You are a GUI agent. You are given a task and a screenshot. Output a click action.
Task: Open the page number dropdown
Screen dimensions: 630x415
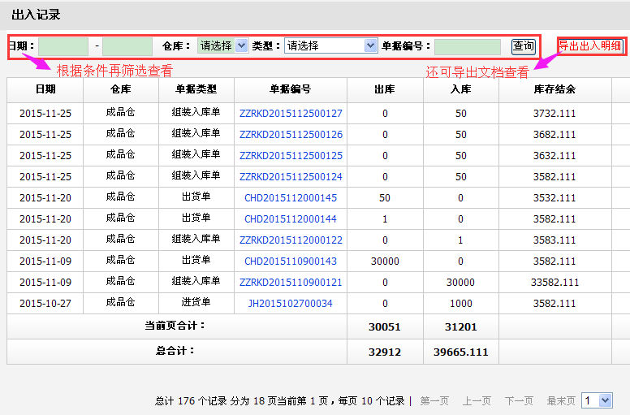coord(597,400)
